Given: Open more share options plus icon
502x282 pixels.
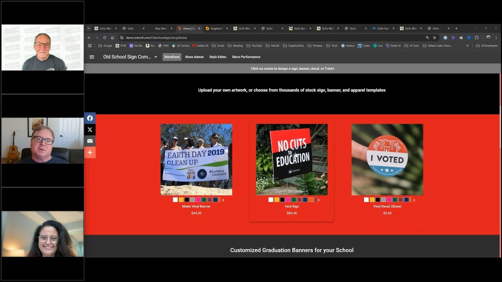Looking at the screenshot, I should (90, 152).
